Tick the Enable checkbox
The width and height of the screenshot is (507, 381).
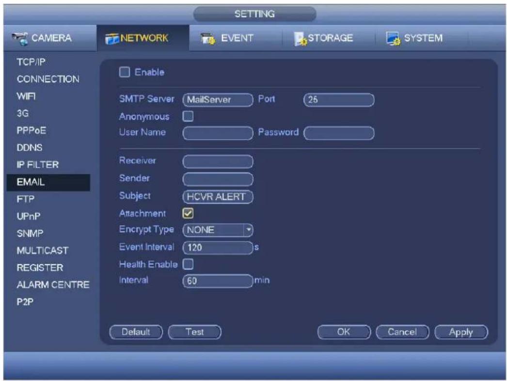pos(125,72)
